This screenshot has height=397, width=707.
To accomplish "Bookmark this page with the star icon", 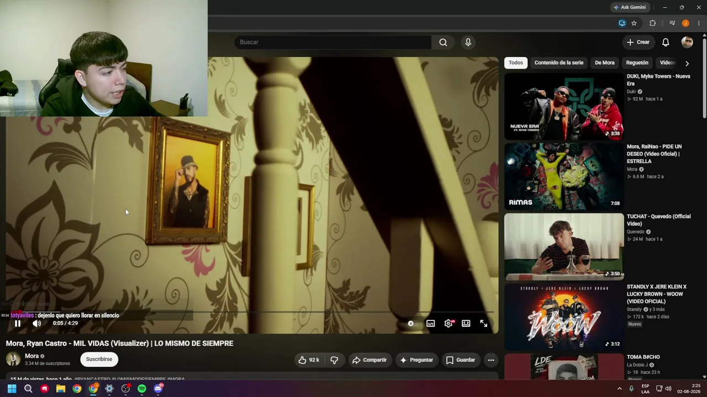I will pyautogui.click(x=634, y=23).
